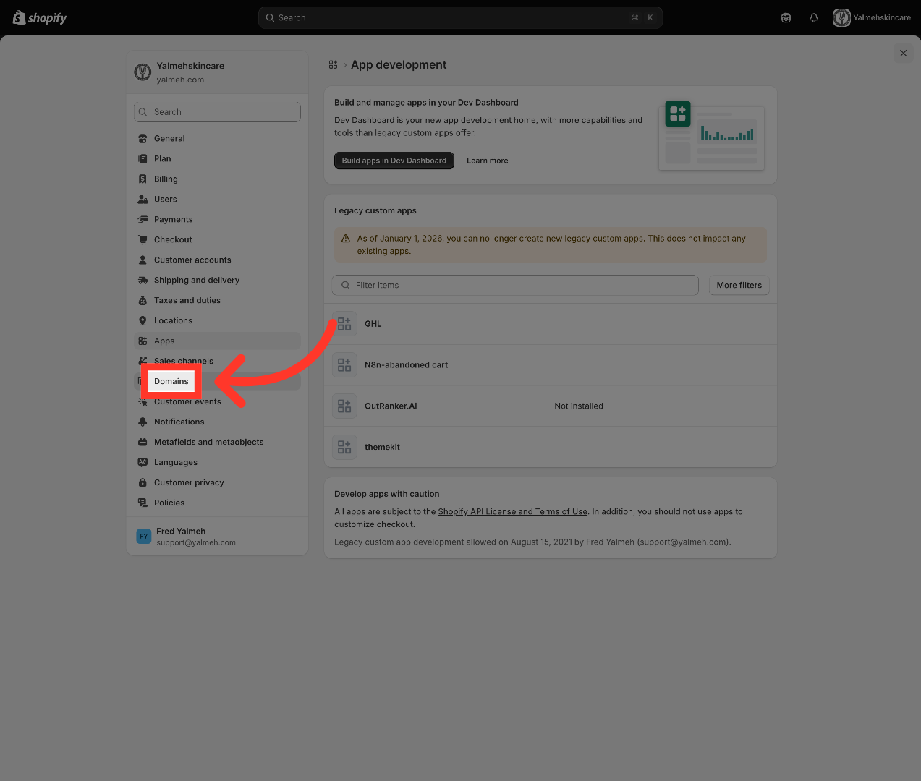Image resolution: width=921 pixels, height=781 pixels.
Task: Click the Customer accounts icon
Action: 143,260
